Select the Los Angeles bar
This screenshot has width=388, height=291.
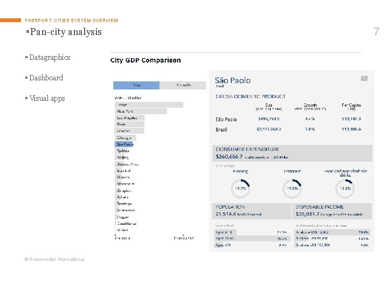click(x=130, y=118)
